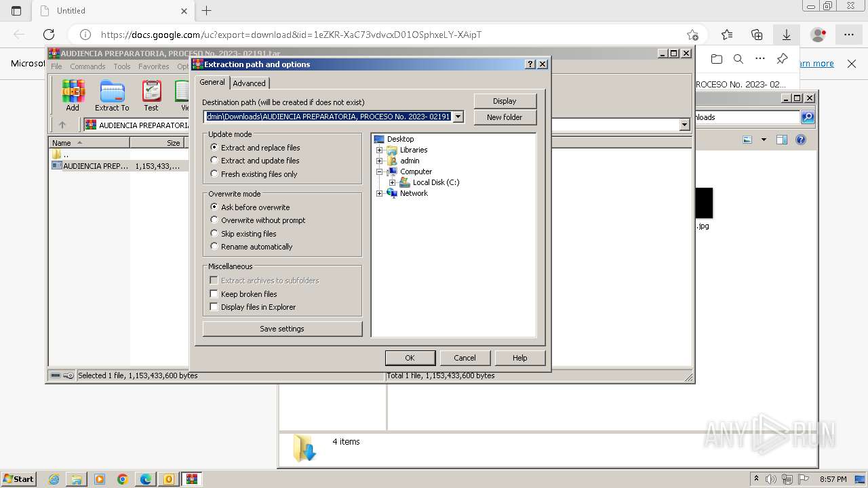Open the Edge tab actions menu icon
The image size is (868, 488).
click(16, 11)
